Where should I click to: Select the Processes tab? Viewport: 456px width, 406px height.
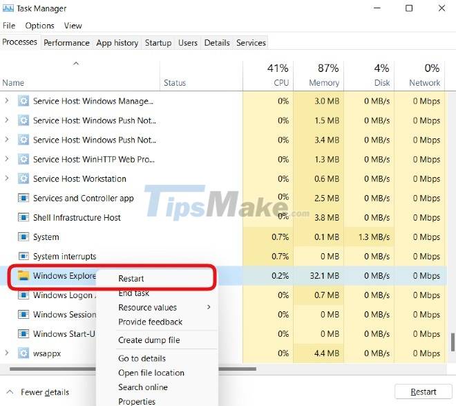click(x=19, y=42)
